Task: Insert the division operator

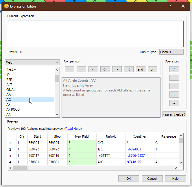Action: pos(174,69)
